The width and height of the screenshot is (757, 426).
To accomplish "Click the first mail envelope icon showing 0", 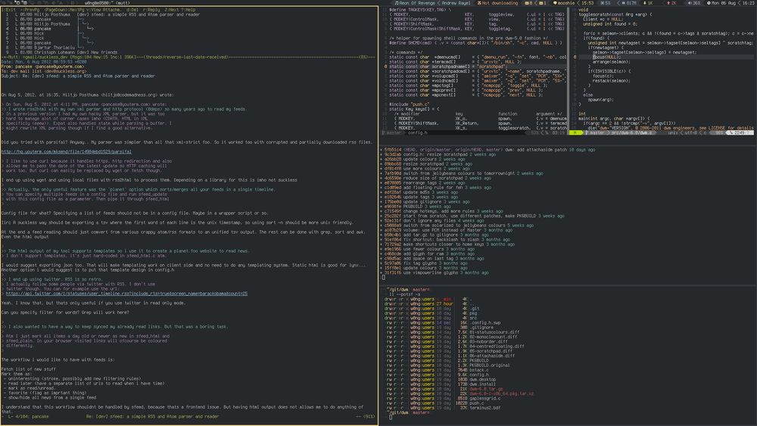I will click(527, 3).
